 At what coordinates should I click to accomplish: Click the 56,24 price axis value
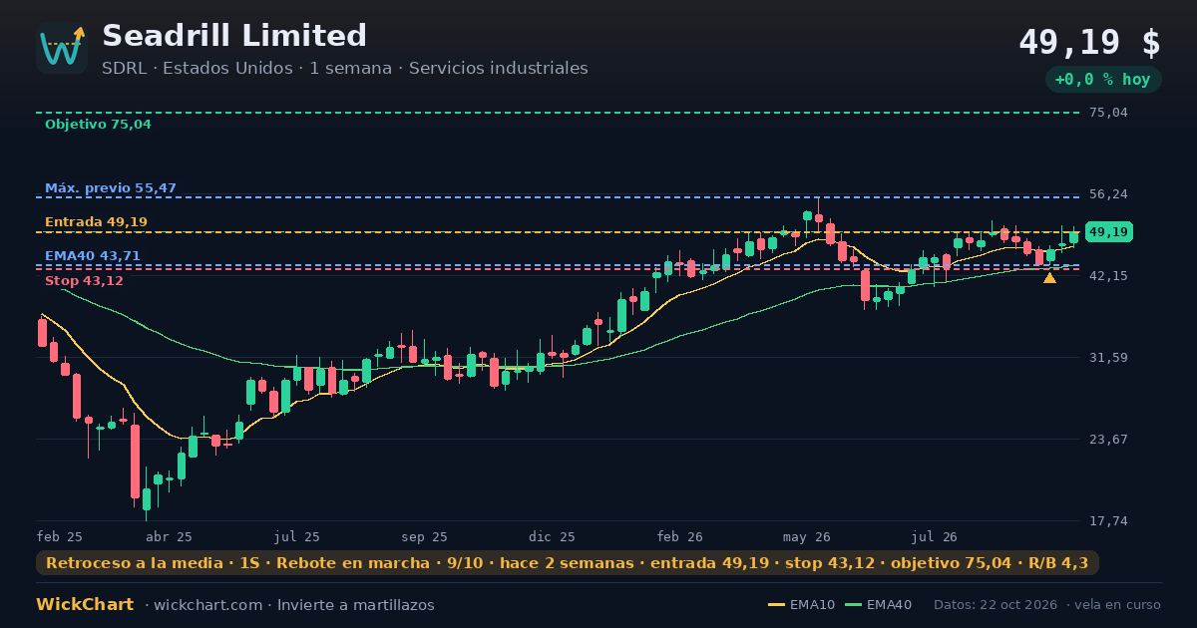pos(1108,194)
